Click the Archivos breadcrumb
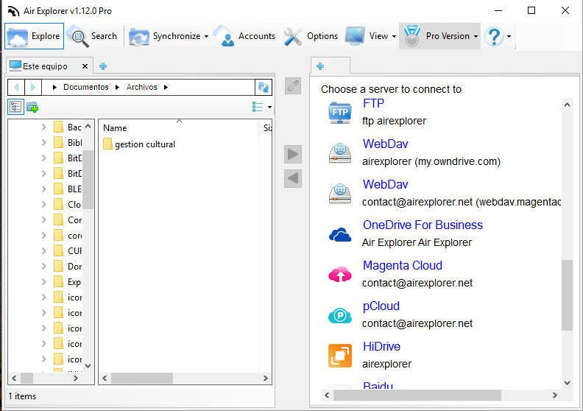Image resolution: width=583 pixels, height=411 pixels. (141, 87)
